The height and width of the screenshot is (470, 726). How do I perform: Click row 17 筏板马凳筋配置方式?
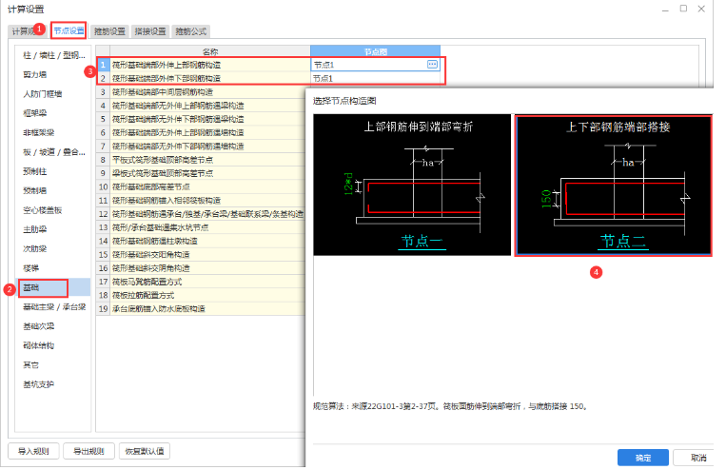207,282
